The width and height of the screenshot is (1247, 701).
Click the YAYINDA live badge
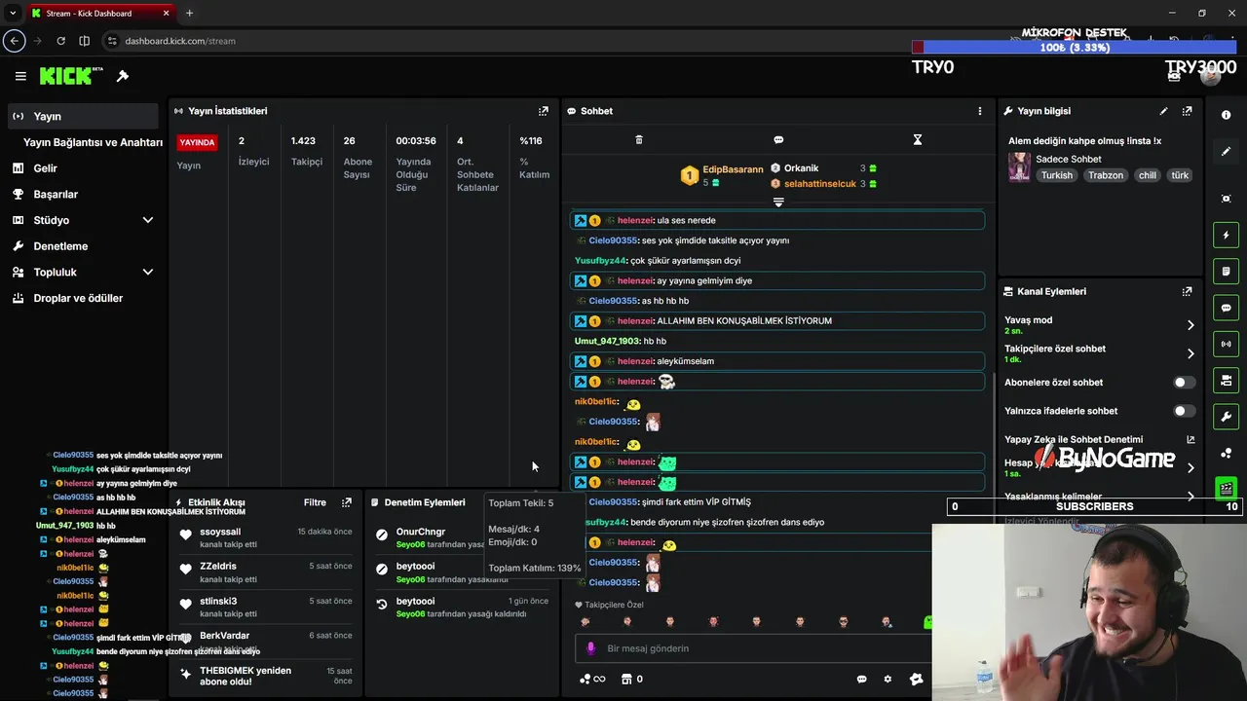click(x=197, y=142)
